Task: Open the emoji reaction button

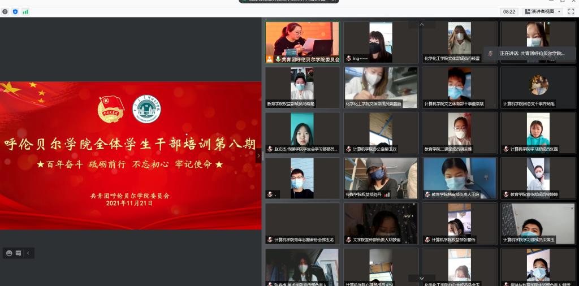Action: point(9,253)
